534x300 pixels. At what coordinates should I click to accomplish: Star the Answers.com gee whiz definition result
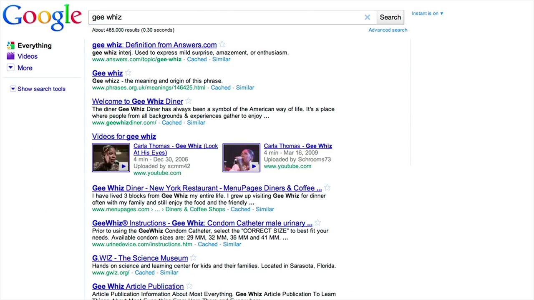222,44
